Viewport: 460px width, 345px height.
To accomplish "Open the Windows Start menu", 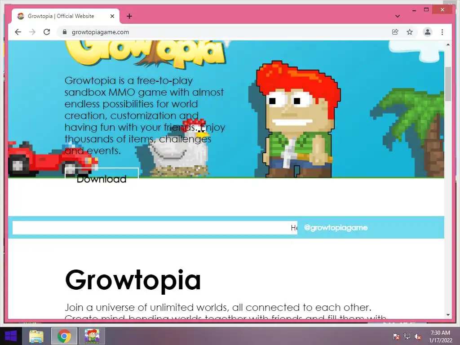I will pyautogui.click(x=11, y=336).
